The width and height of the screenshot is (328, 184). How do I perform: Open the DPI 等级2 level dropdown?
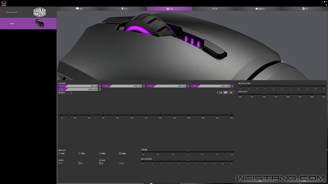(65, 93)
